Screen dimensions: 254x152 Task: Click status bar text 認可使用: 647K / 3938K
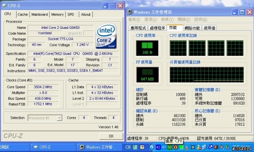point(216,139)
